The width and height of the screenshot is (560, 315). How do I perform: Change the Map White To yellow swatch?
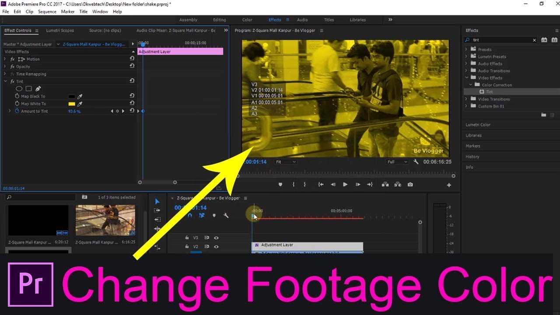tap(72, 104)
